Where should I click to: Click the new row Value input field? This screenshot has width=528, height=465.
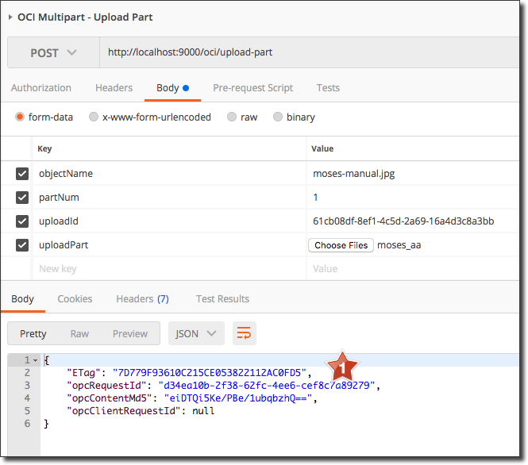pyautogui.click(x=413, y=269)
